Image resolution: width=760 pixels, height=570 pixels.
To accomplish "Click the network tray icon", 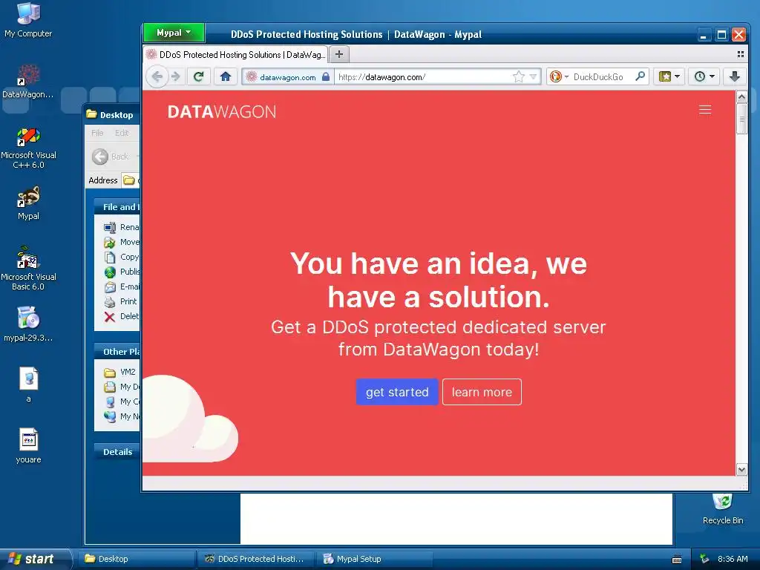I will tap(704, 559).
